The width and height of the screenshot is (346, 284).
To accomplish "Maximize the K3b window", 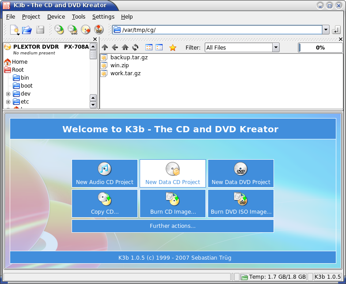I will pos(330,5).
